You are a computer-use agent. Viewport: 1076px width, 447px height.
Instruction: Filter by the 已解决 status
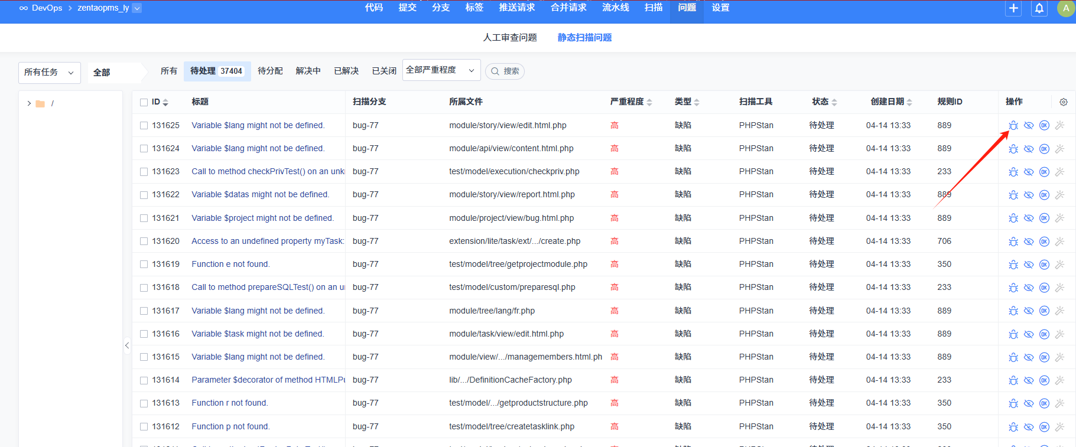346,71
